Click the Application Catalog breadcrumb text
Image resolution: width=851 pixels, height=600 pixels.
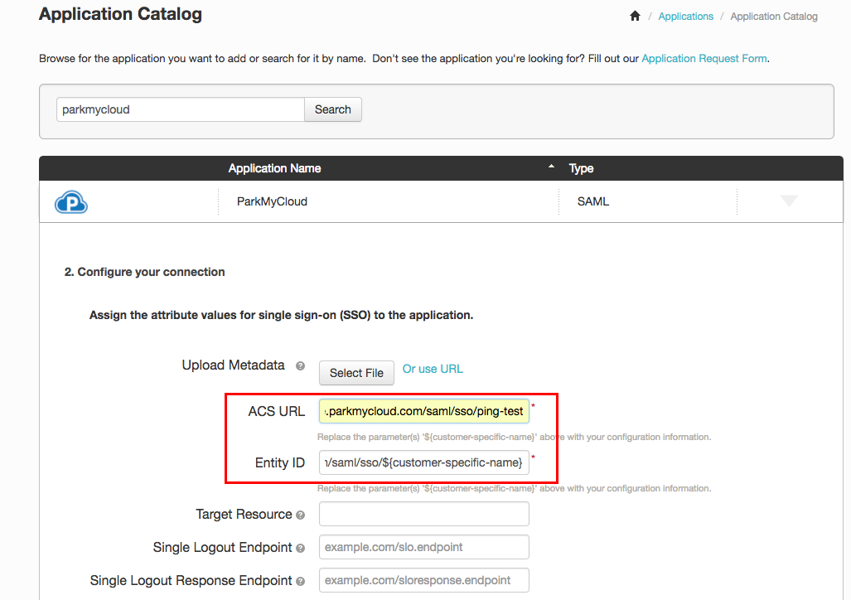[773, 17]
